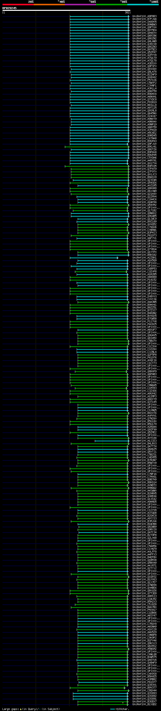Viewport: 161px width, 711px height.
Task: Pick hit UniRef100_Q7FAT9
Action: [144, 169]
